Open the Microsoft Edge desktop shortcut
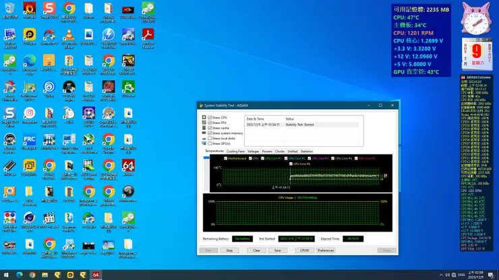 pos(30,61)
